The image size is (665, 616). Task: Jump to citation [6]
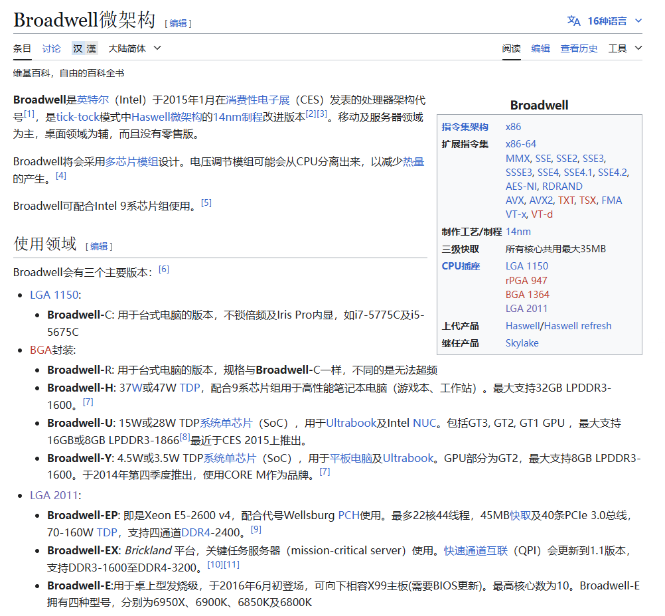coord(164,269)
